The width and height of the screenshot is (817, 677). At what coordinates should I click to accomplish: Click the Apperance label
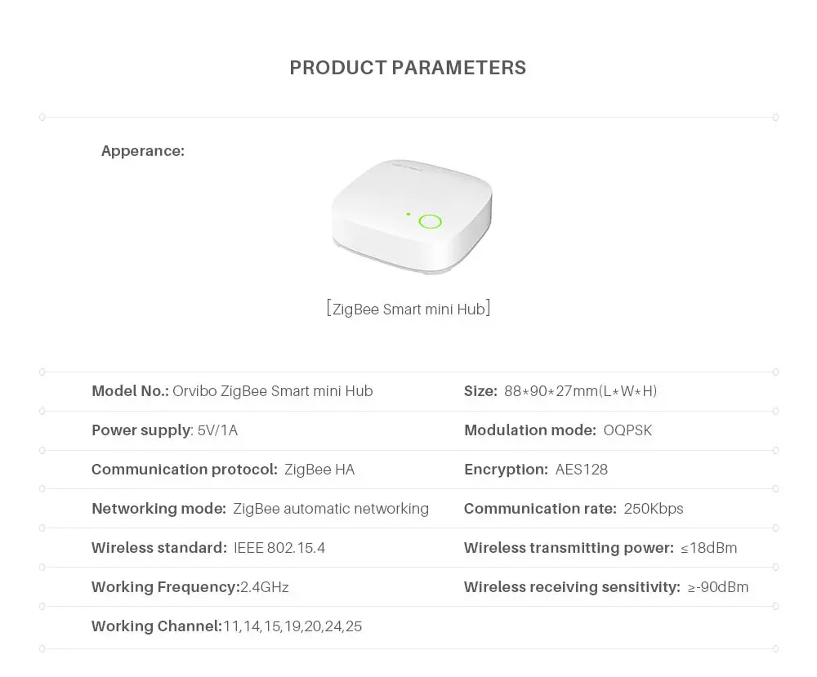(x=143, y=151)
